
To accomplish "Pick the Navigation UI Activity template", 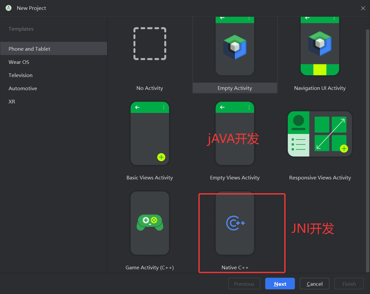I will click(320, 46).
